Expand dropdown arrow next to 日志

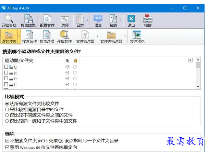(87, 20)
